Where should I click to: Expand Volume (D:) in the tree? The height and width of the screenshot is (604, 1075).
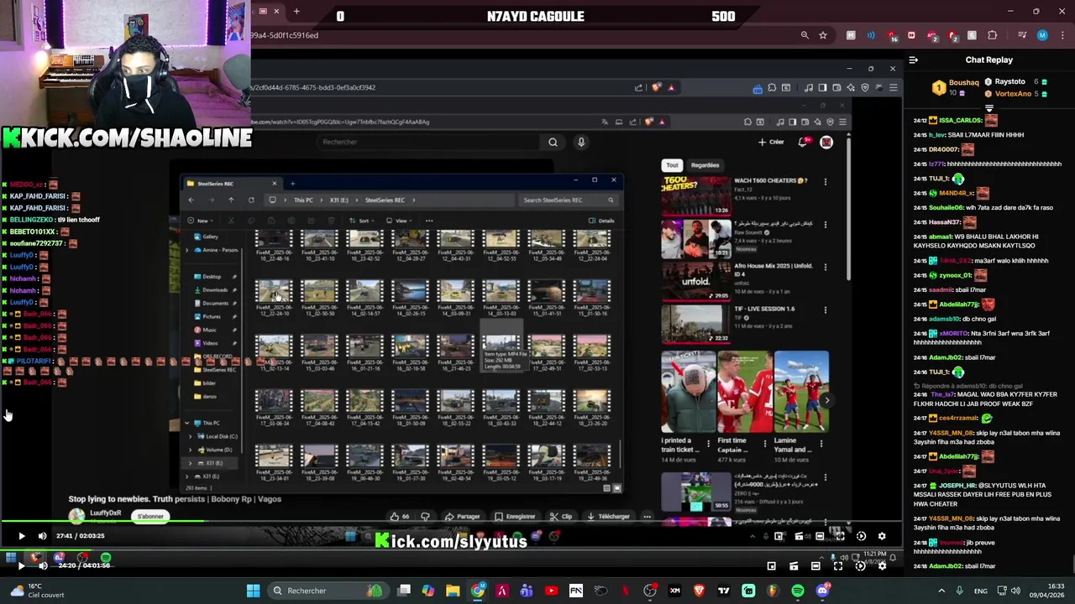pyautogui.click(x=190, y=450)
